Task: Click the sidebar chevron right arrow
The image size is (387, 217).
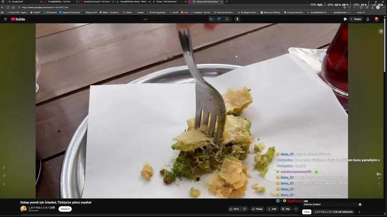Action: 4,168
